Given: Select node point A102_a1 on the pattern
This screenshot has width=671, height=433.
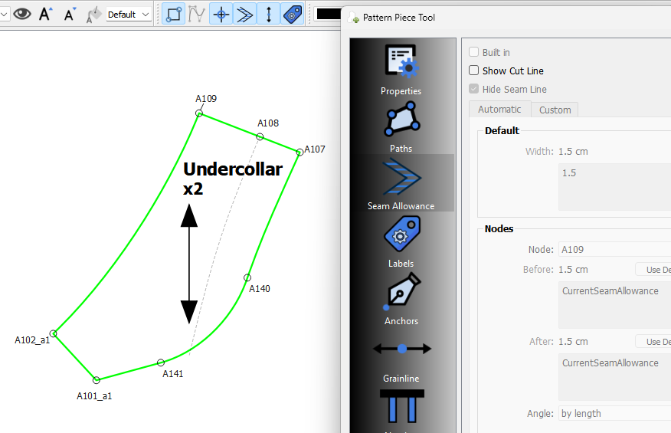Looking at the screenshot, I should tap(53, 333).
